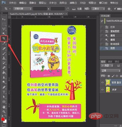122x127 pixels.
Task: Select the Healing Brush tool
Action: 4,48
